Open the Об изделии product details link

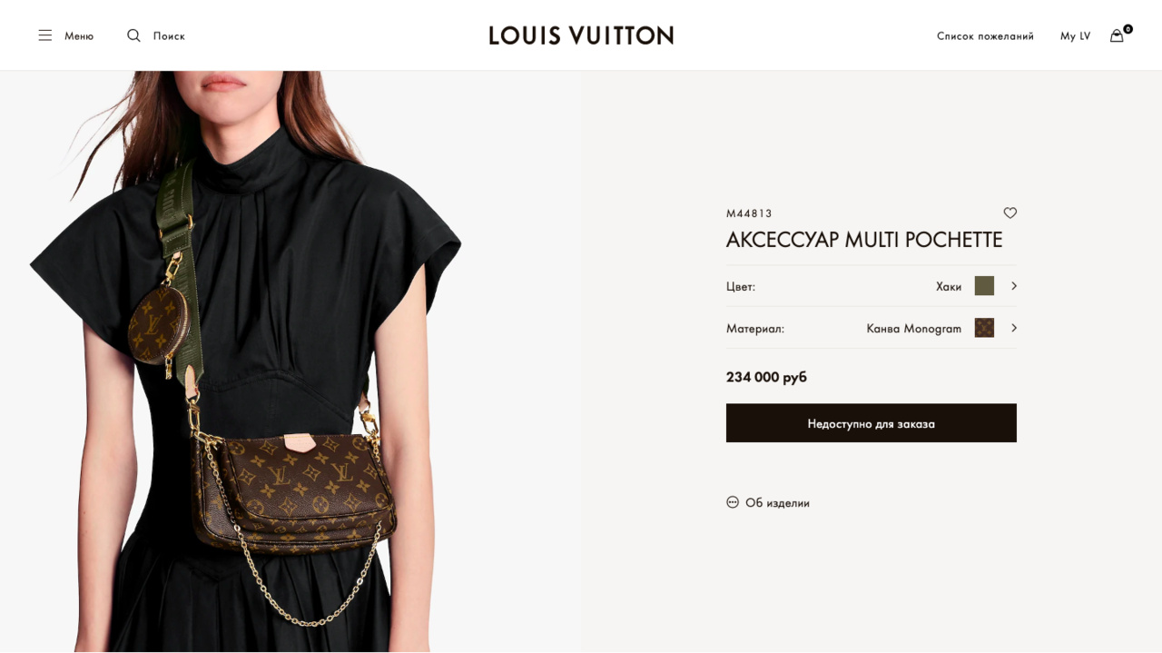[x=777, y=502]
